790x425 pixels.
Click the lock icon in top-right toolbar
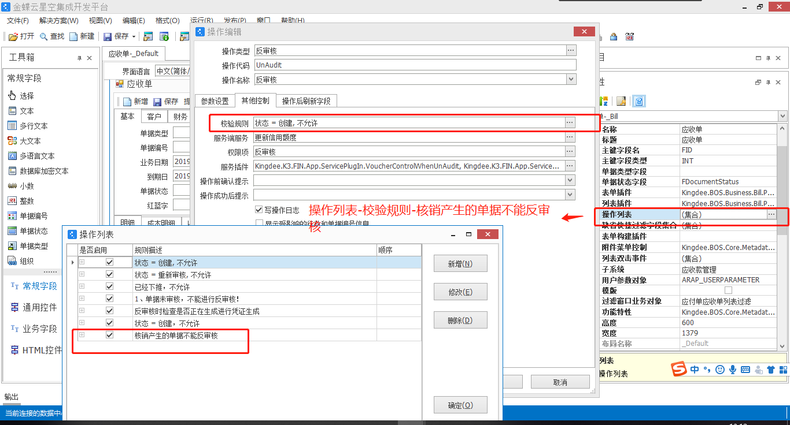(x=614, y=36)
